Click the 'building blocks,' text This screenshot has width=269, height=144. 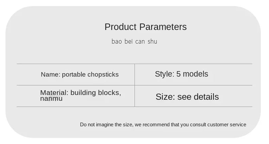point(96,93)
